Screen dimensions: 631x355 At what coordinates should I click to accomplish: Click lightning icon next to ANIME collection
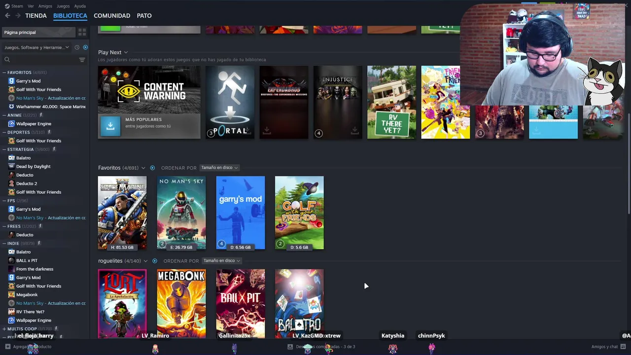(x=41, y=115)
